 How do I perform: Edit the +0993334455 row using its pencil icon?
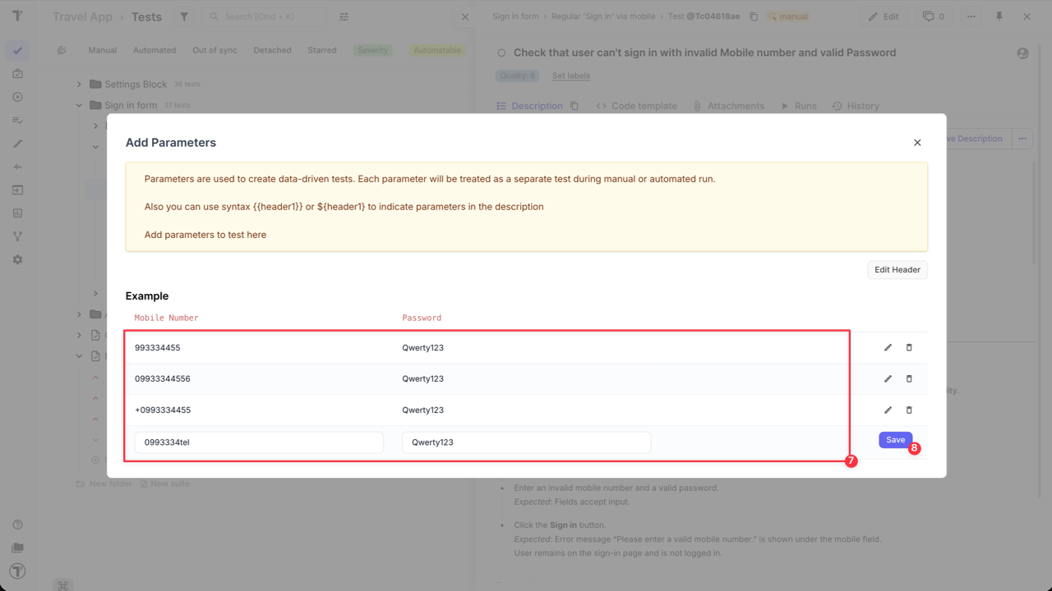[888, 410]
